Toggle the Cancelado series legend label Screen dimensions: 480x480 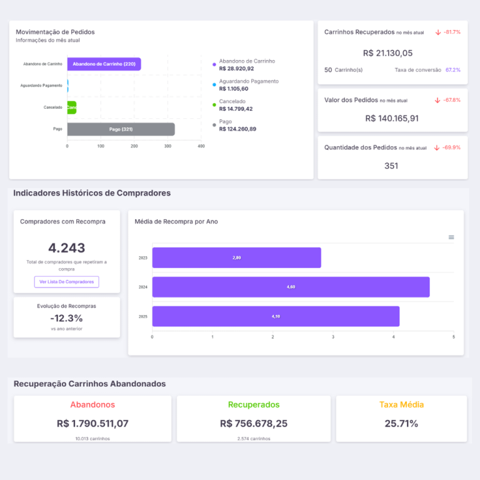click(x=232, y=101)
